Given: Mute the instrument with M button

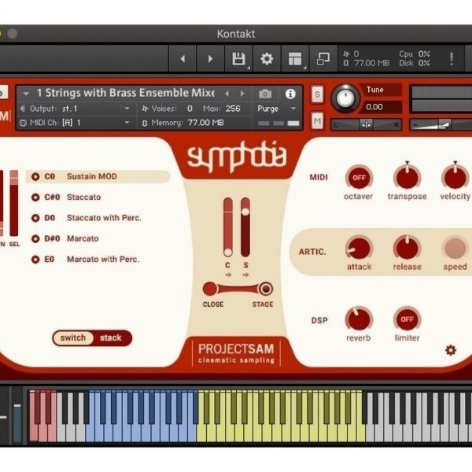Looking at the screenshot, I should 317,120.
